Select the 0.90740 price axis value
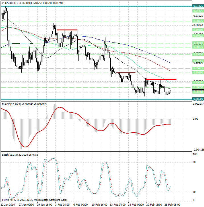204x207 pixels. click(x=198, y=25)
